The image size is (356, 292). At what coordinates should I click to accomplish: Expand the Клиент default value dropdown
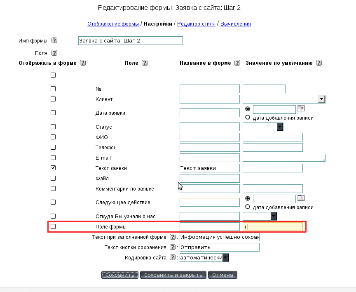[321, 99]
